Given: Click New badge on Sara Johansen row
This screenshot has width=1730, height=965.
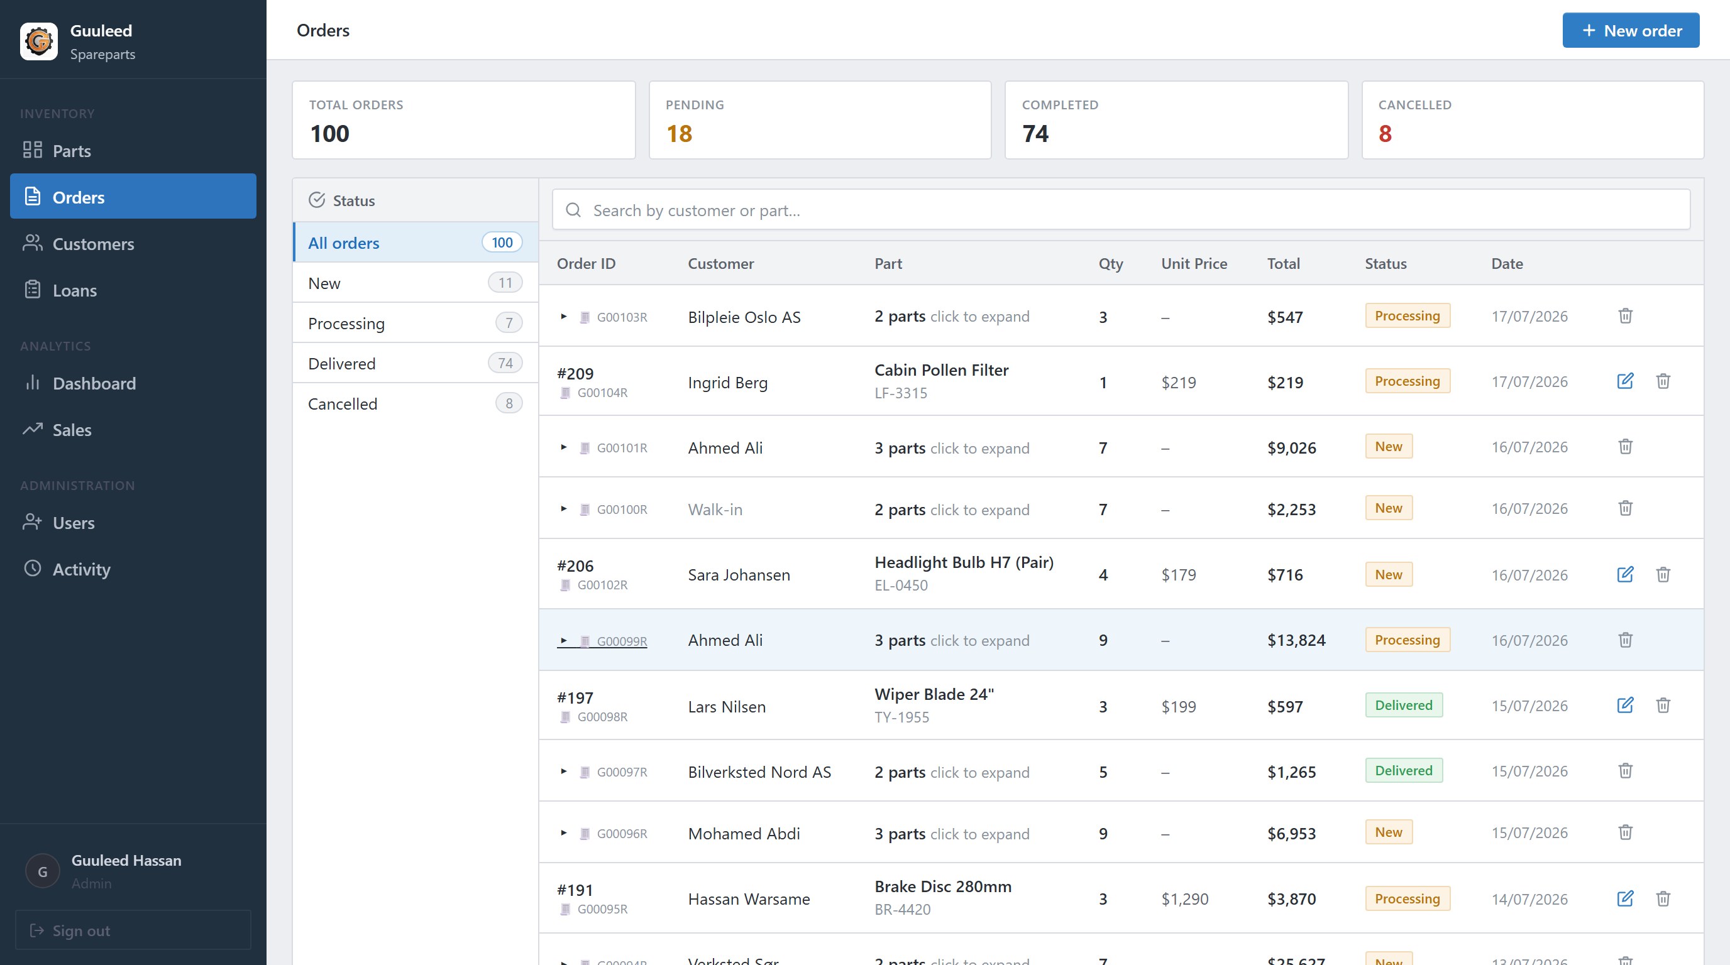Looking at the screenshot, I should tap(1388, 574).
